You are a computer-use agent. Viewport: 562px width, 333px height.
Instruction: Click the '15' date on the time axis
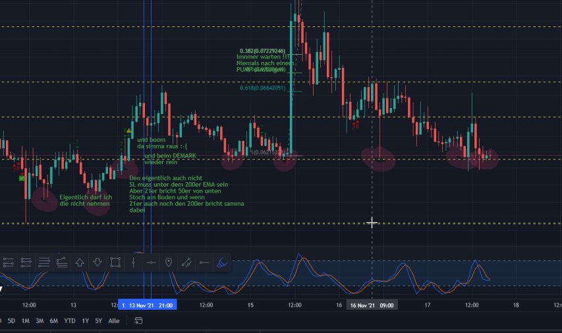(250, 305)
